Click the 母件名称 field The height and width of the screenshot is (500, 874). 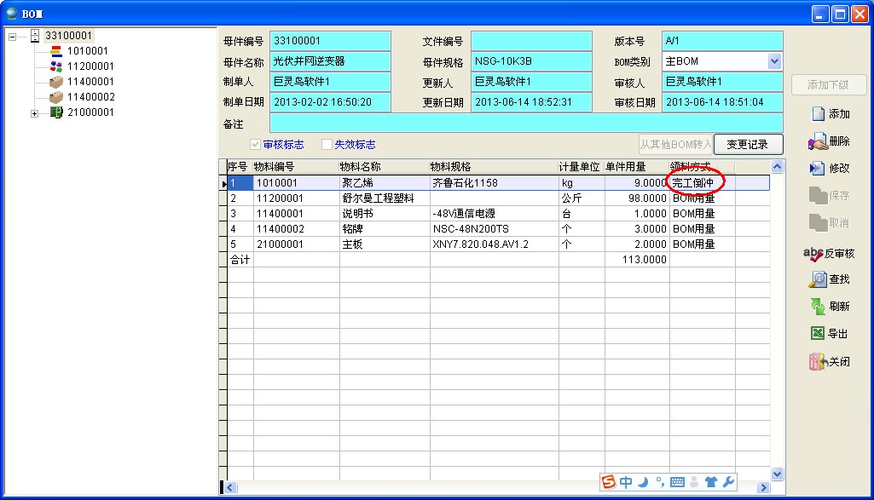(330, 61)
